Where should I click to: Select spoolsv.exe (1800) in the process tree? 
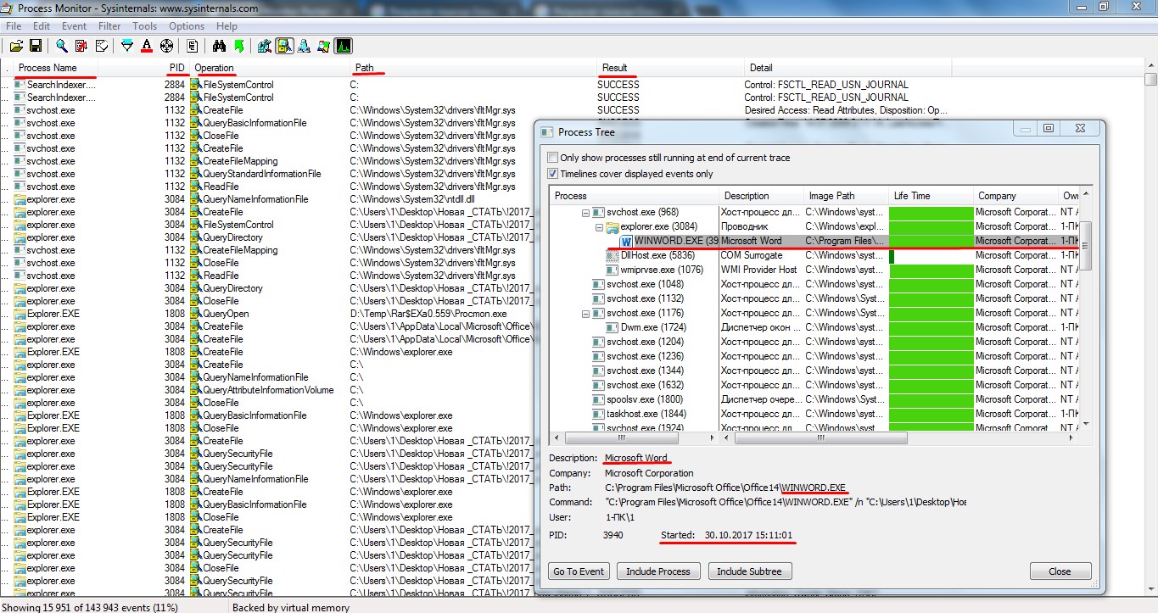tap(645, 399)
